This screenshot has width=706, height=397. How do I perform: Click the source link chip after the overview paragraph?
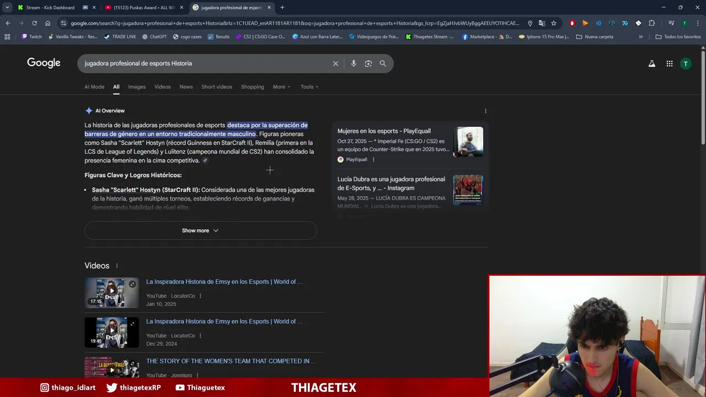point(205,160)
